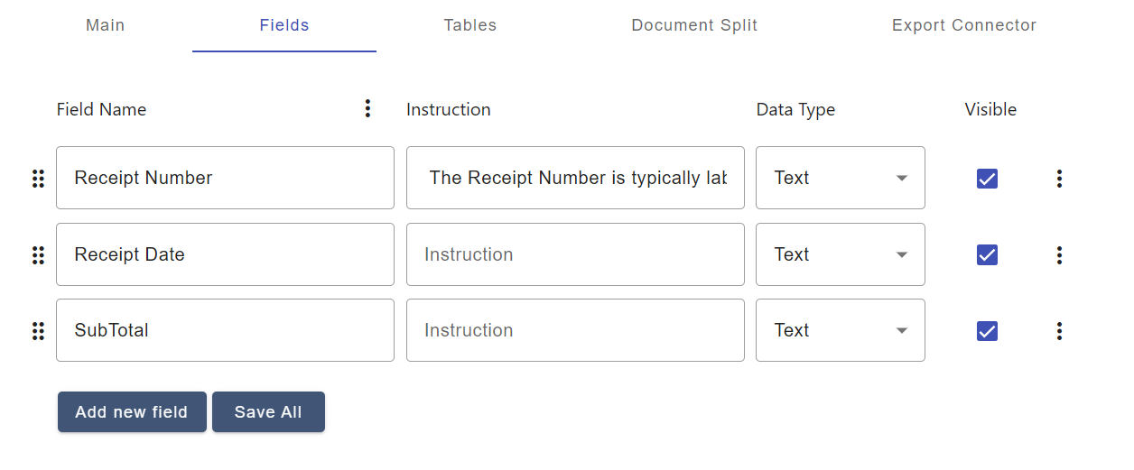
Task: Open the more options menu for Receipt Date
Action: point(1059,255)
